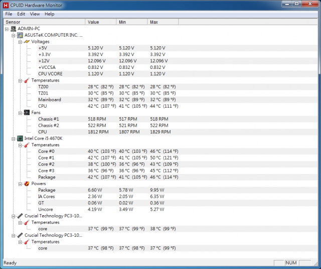Click the 1812 RPM CPU fan value
This screenshot has width=321, height=269.
98,132
